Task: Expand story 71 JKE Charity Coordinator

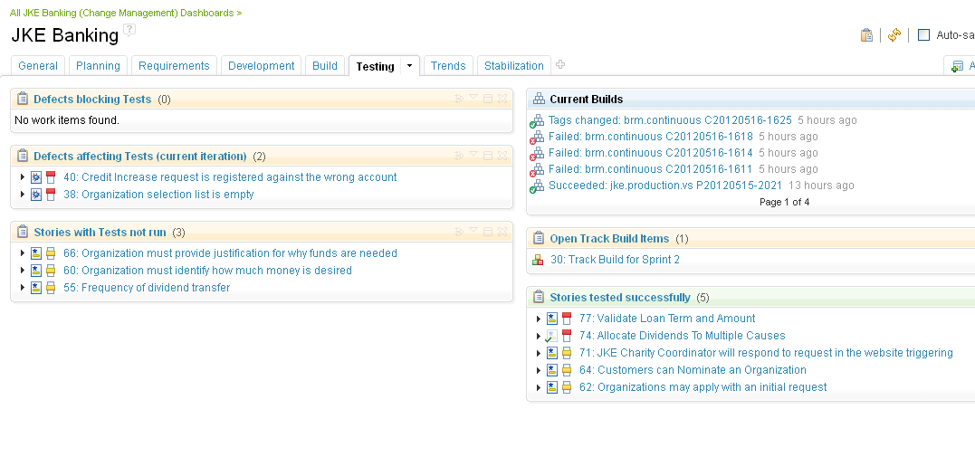Action: 539,353
